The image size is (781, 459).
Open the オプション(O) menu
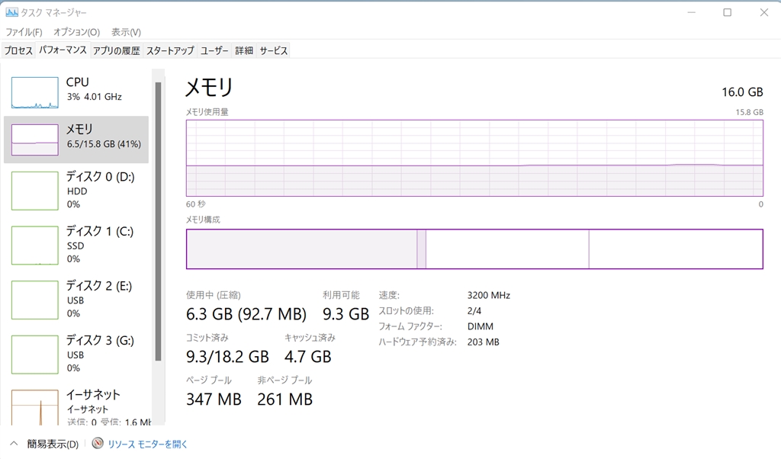click(76, 32)
